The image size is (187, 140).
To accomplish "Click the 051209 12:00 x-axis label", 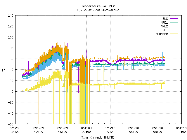I will click(39, 130).
